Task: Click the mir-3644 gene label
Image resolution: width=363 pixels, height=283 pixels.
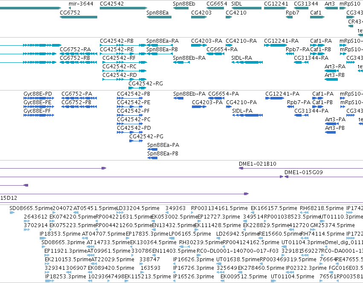Action: click(x=81, y=4)
